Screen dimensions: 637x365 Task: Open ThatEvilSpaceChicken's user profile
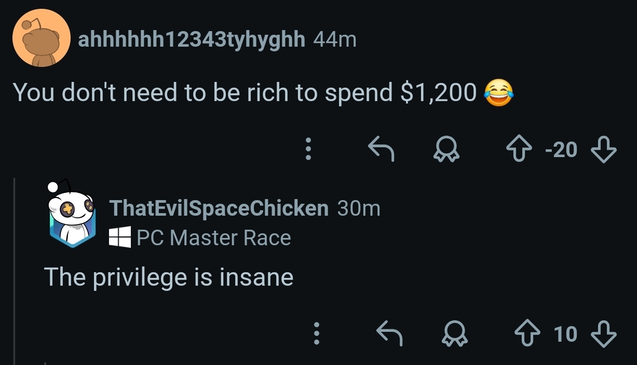point(220,208)
